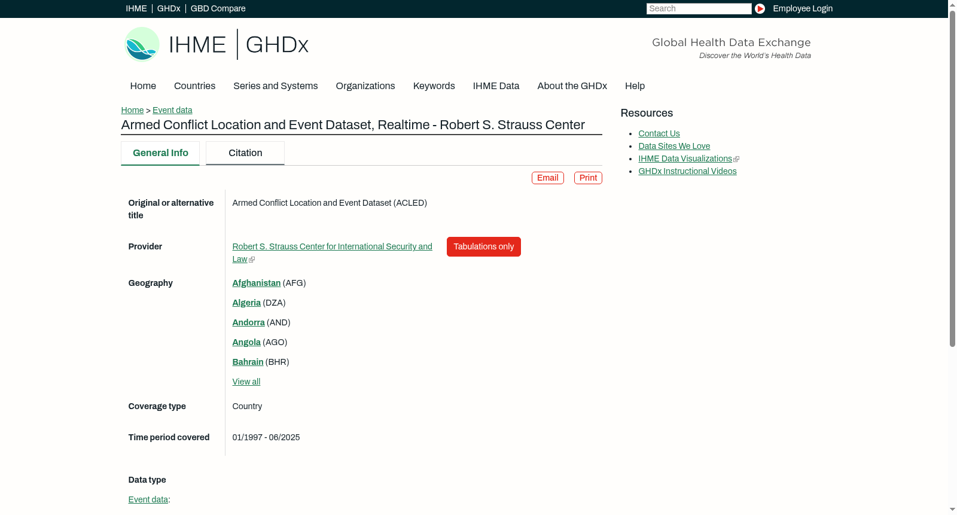
Task: Click the Email button
Action: (548, 178)
